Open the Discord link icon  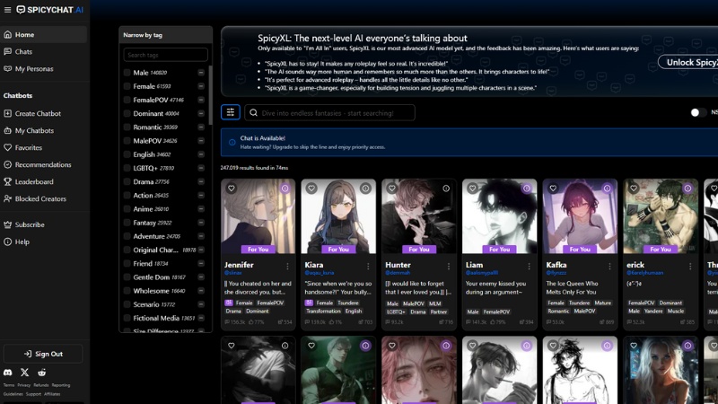pyautogui.click(x=8, y=372)
